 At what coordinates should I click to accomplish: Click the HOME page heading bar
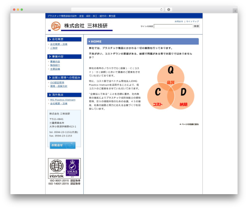tap(143, 42)
